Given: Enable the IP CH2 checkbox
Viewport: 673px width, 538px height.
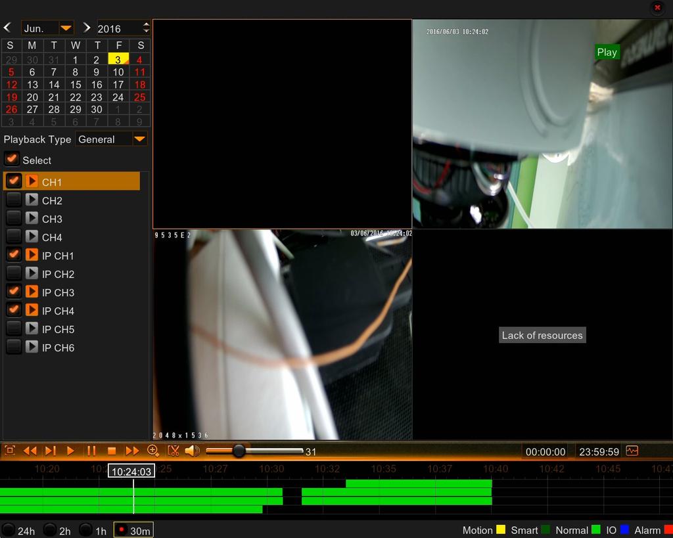Looking at the screenshot, I should pos(13,273).
